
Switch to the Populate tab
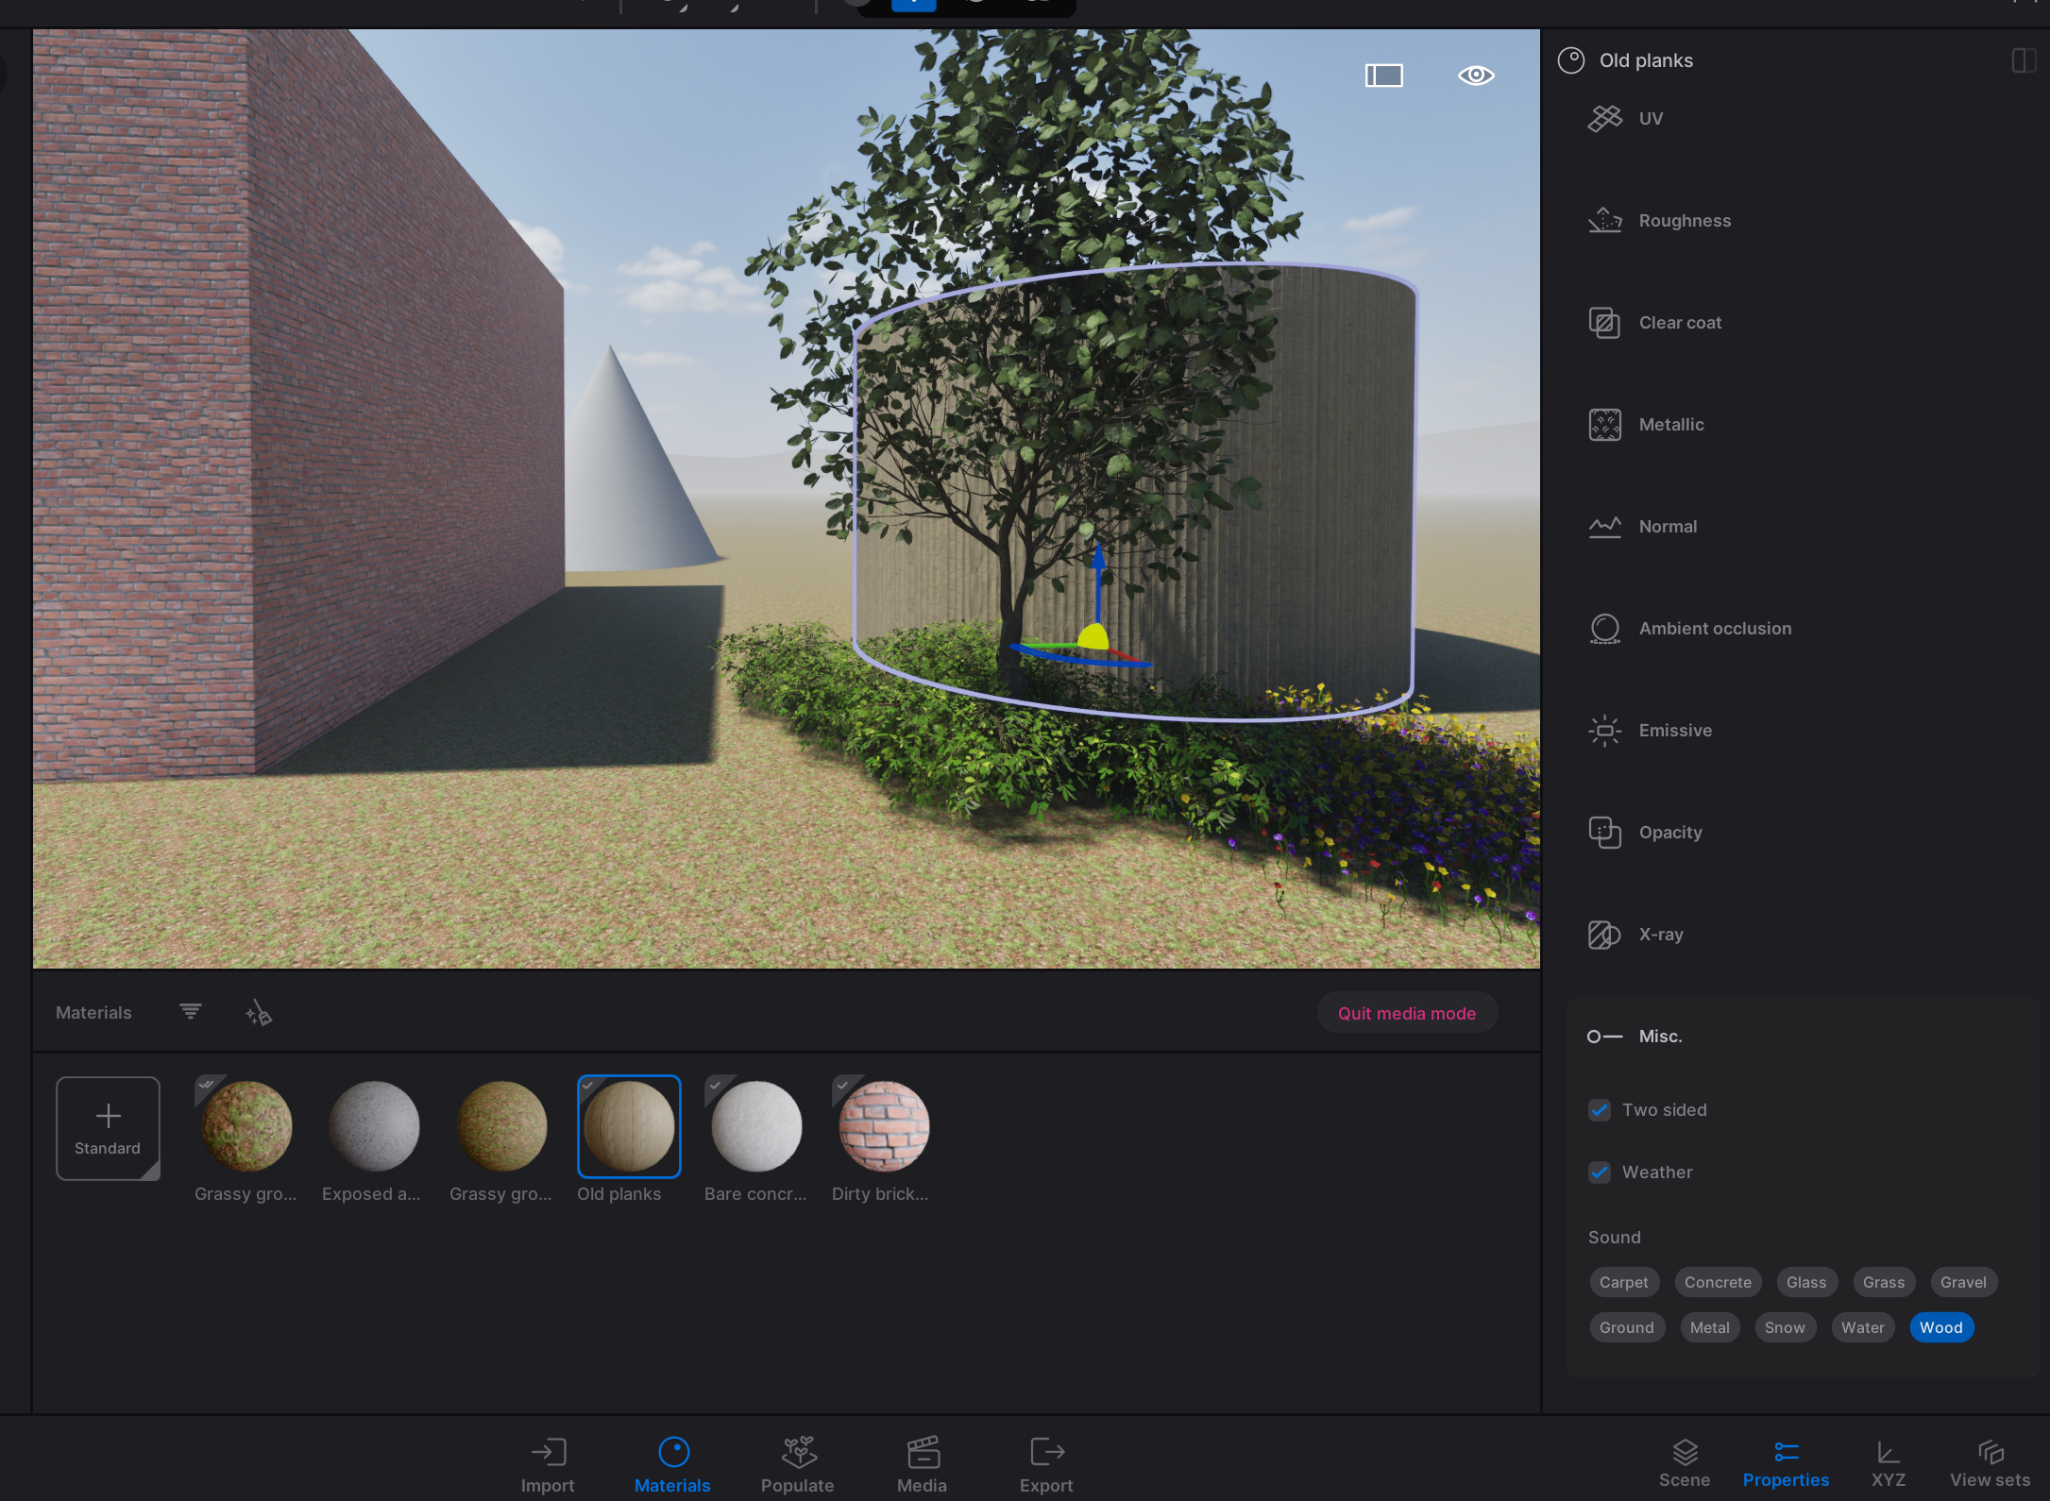click(797, 1464)
